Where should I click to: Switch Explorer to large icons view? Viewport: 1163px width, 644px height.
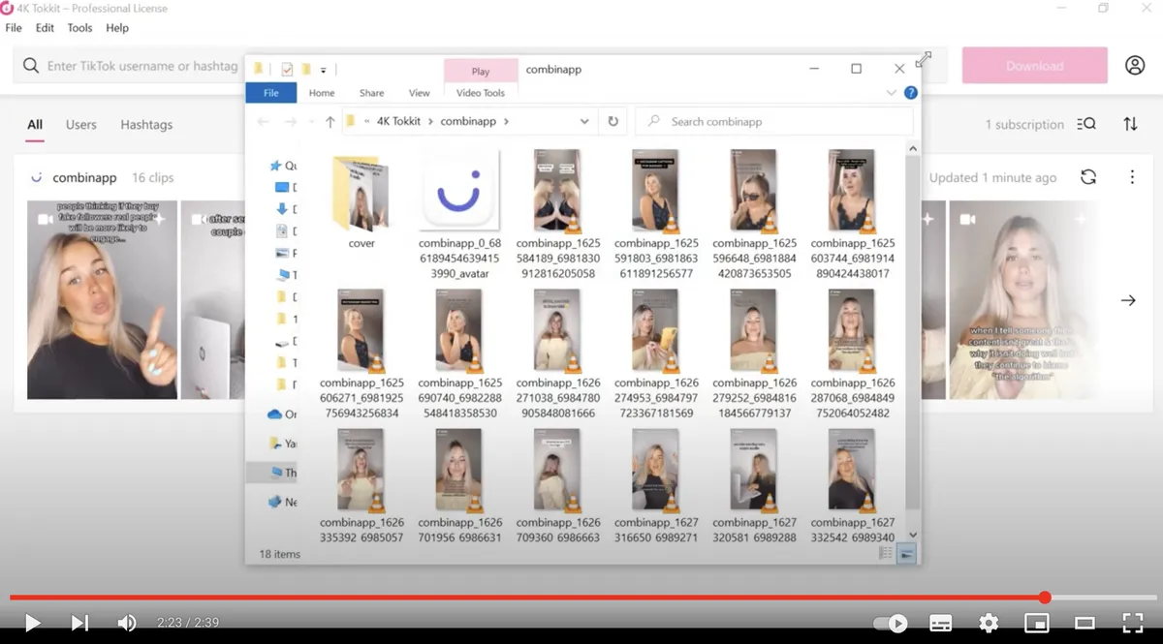tap(907, 553)
